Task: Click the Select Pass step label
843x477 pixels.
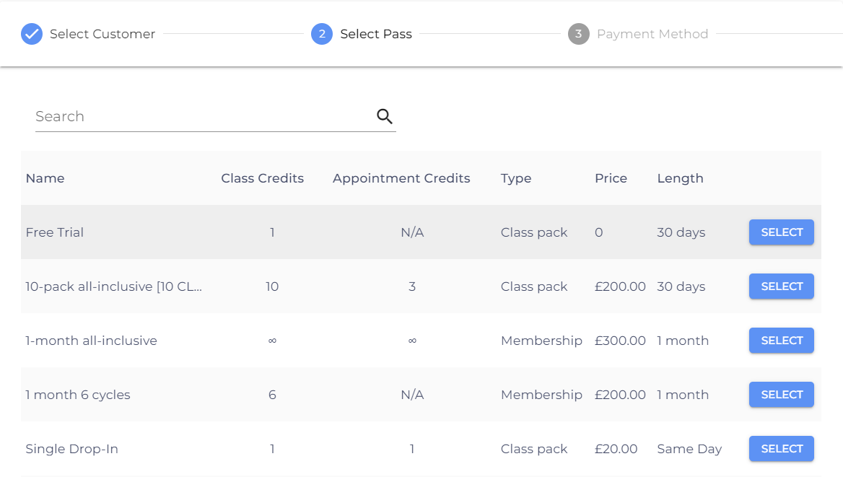Action: (376, 34)
